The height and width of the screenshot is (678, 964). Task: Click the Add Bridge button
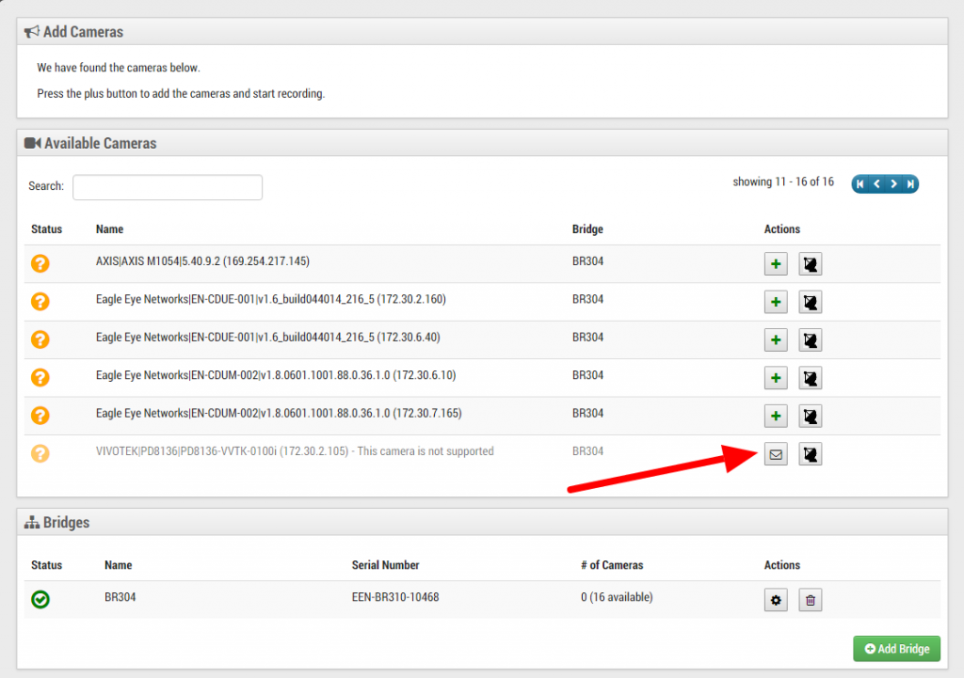[896, 649]
